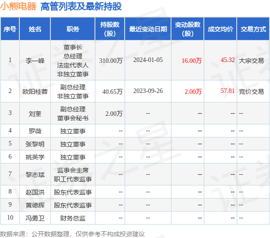Screen dimensions: 270x238
Task: Click the 姓名 column header
Action: click(x=35, y=29)
